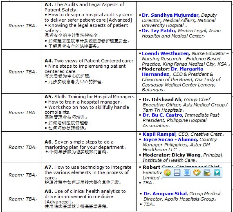Click the A8. Use of clinical health analytics title

click(85, 197)
